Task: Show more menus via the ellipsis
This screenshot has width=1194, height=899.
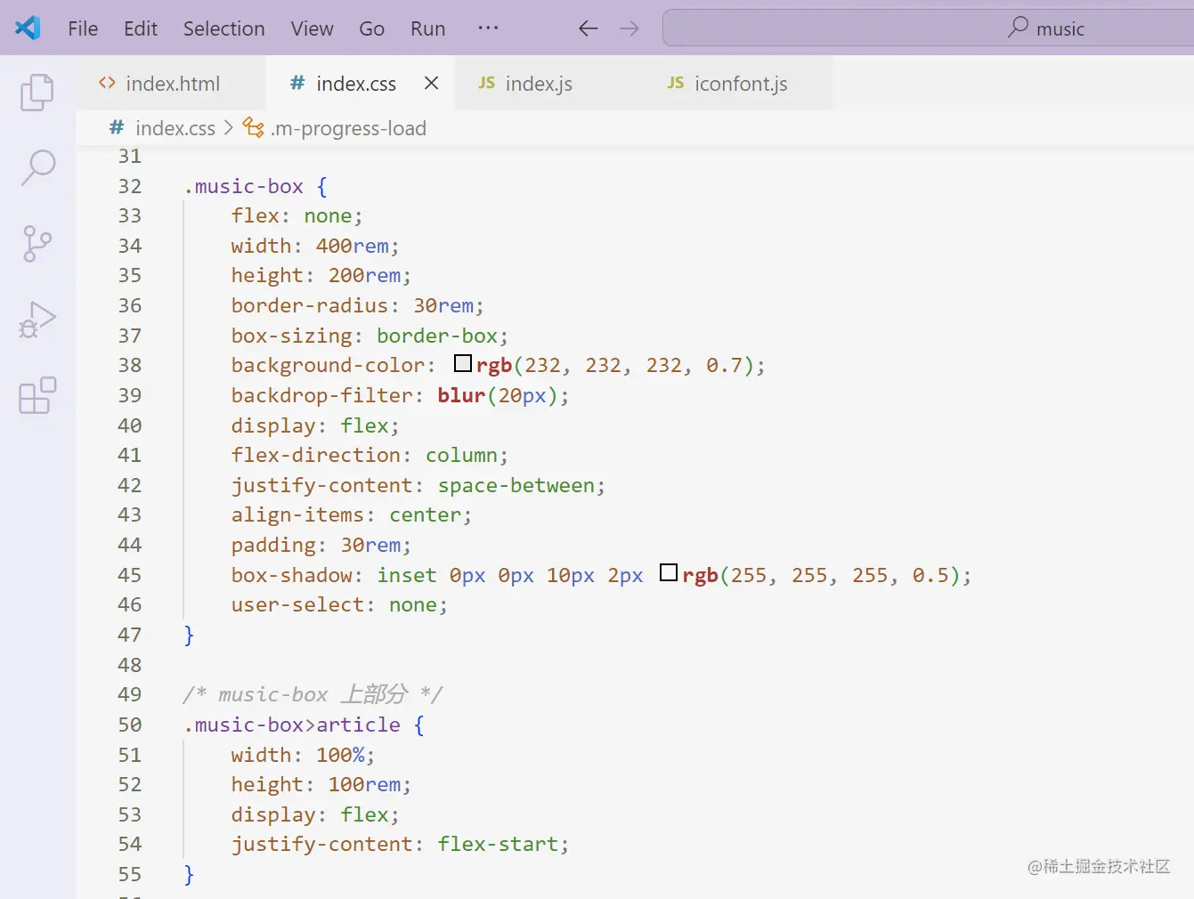Action: pyautogui.click(x=488, y=28)
